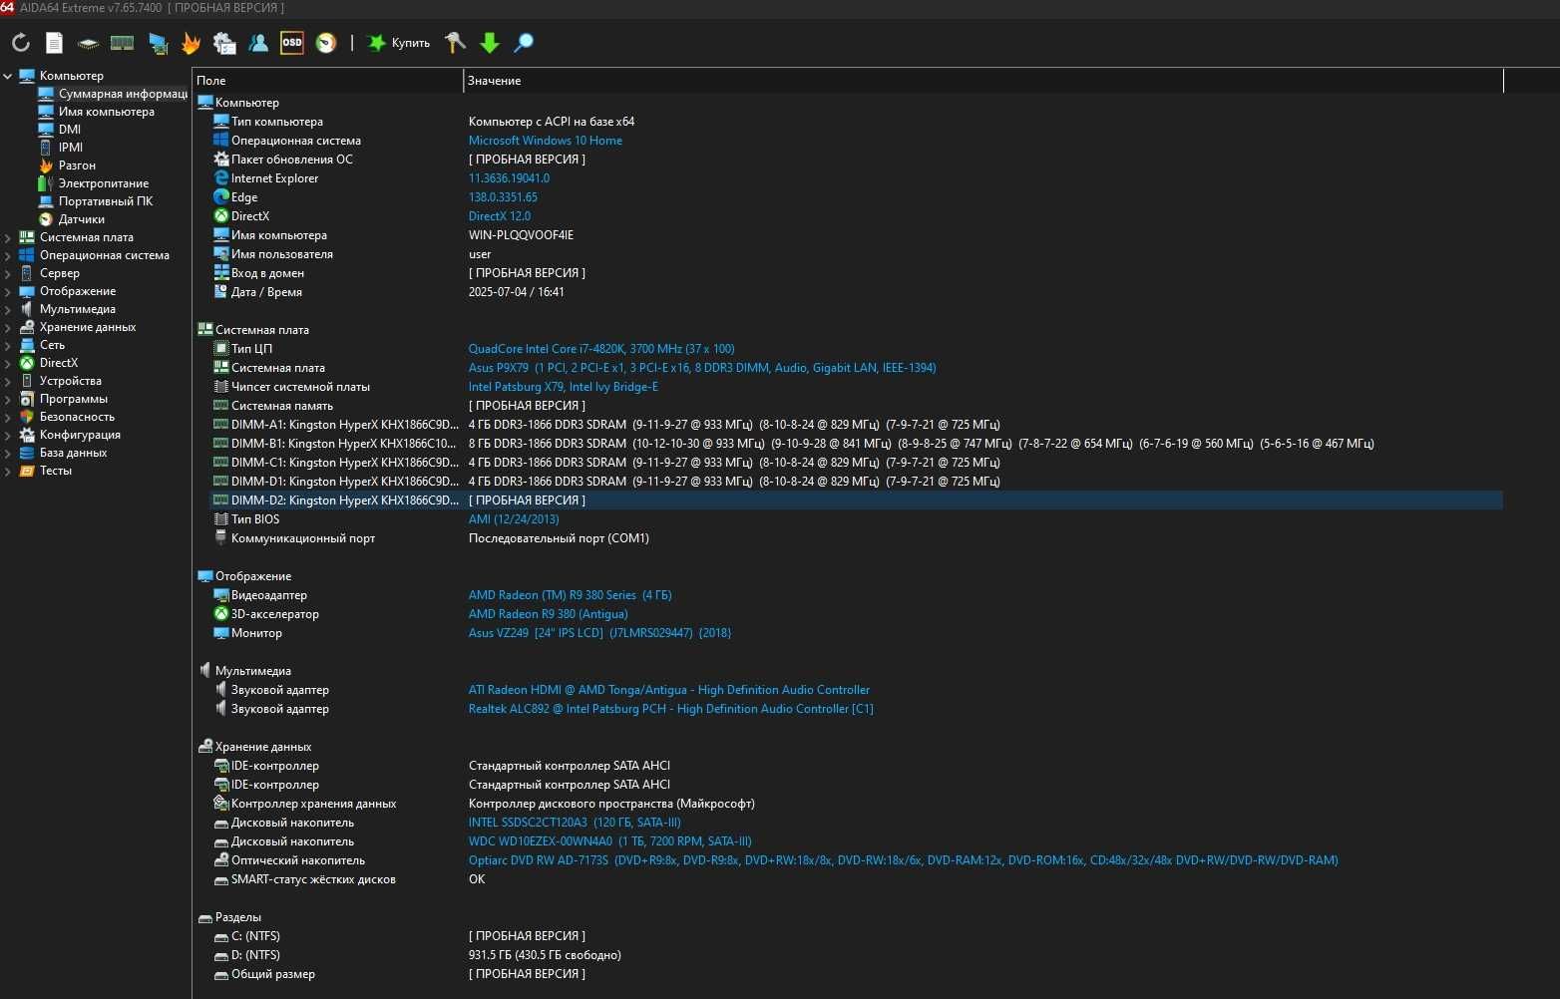The width and height of the screenshot is (1560, 999).
Task: Click the Поле column header
Action: pos(327,81)
